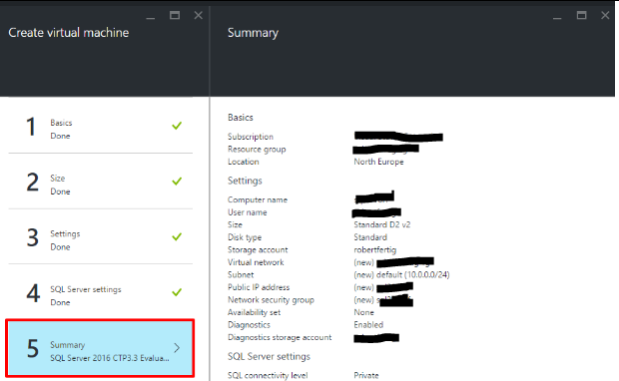619x381 pixels.
Task: Open step 1 Basics
Action: pos(100,126)
